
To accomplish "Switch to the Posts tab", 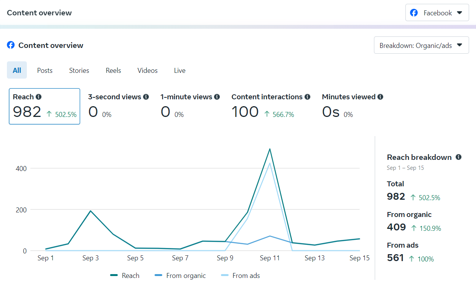I will point(45,70).
